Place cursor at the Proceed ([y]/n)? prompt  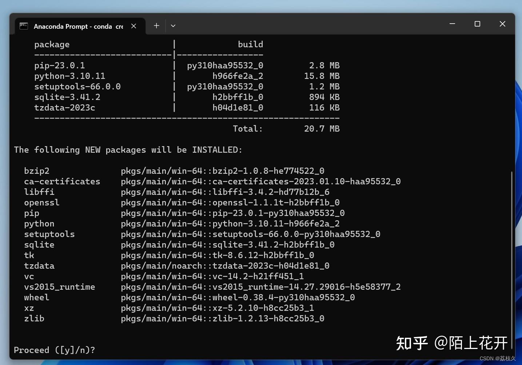click(55, 350)
